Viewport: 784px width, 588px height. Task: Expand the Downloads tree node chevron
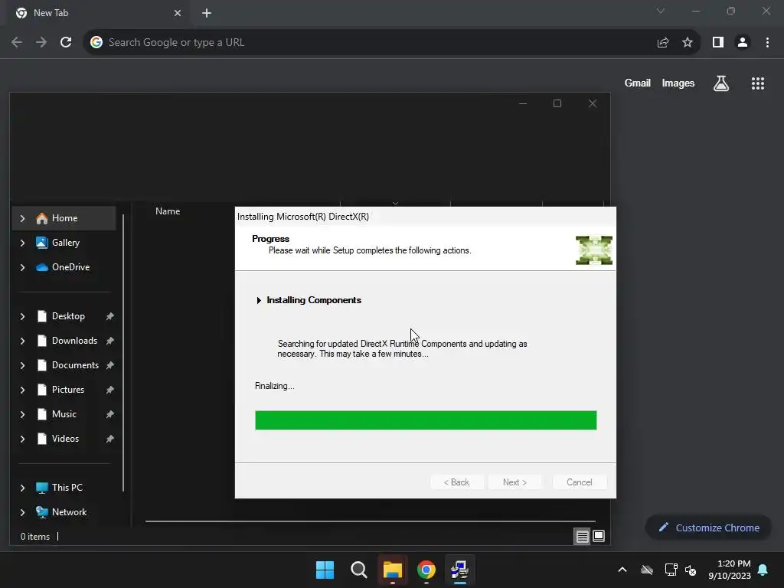coord(22,341)
